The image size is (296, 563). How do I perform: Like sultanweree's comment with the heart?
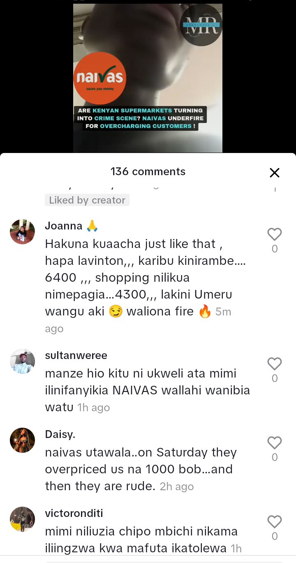pyautogui.click(x=275, y=364)
